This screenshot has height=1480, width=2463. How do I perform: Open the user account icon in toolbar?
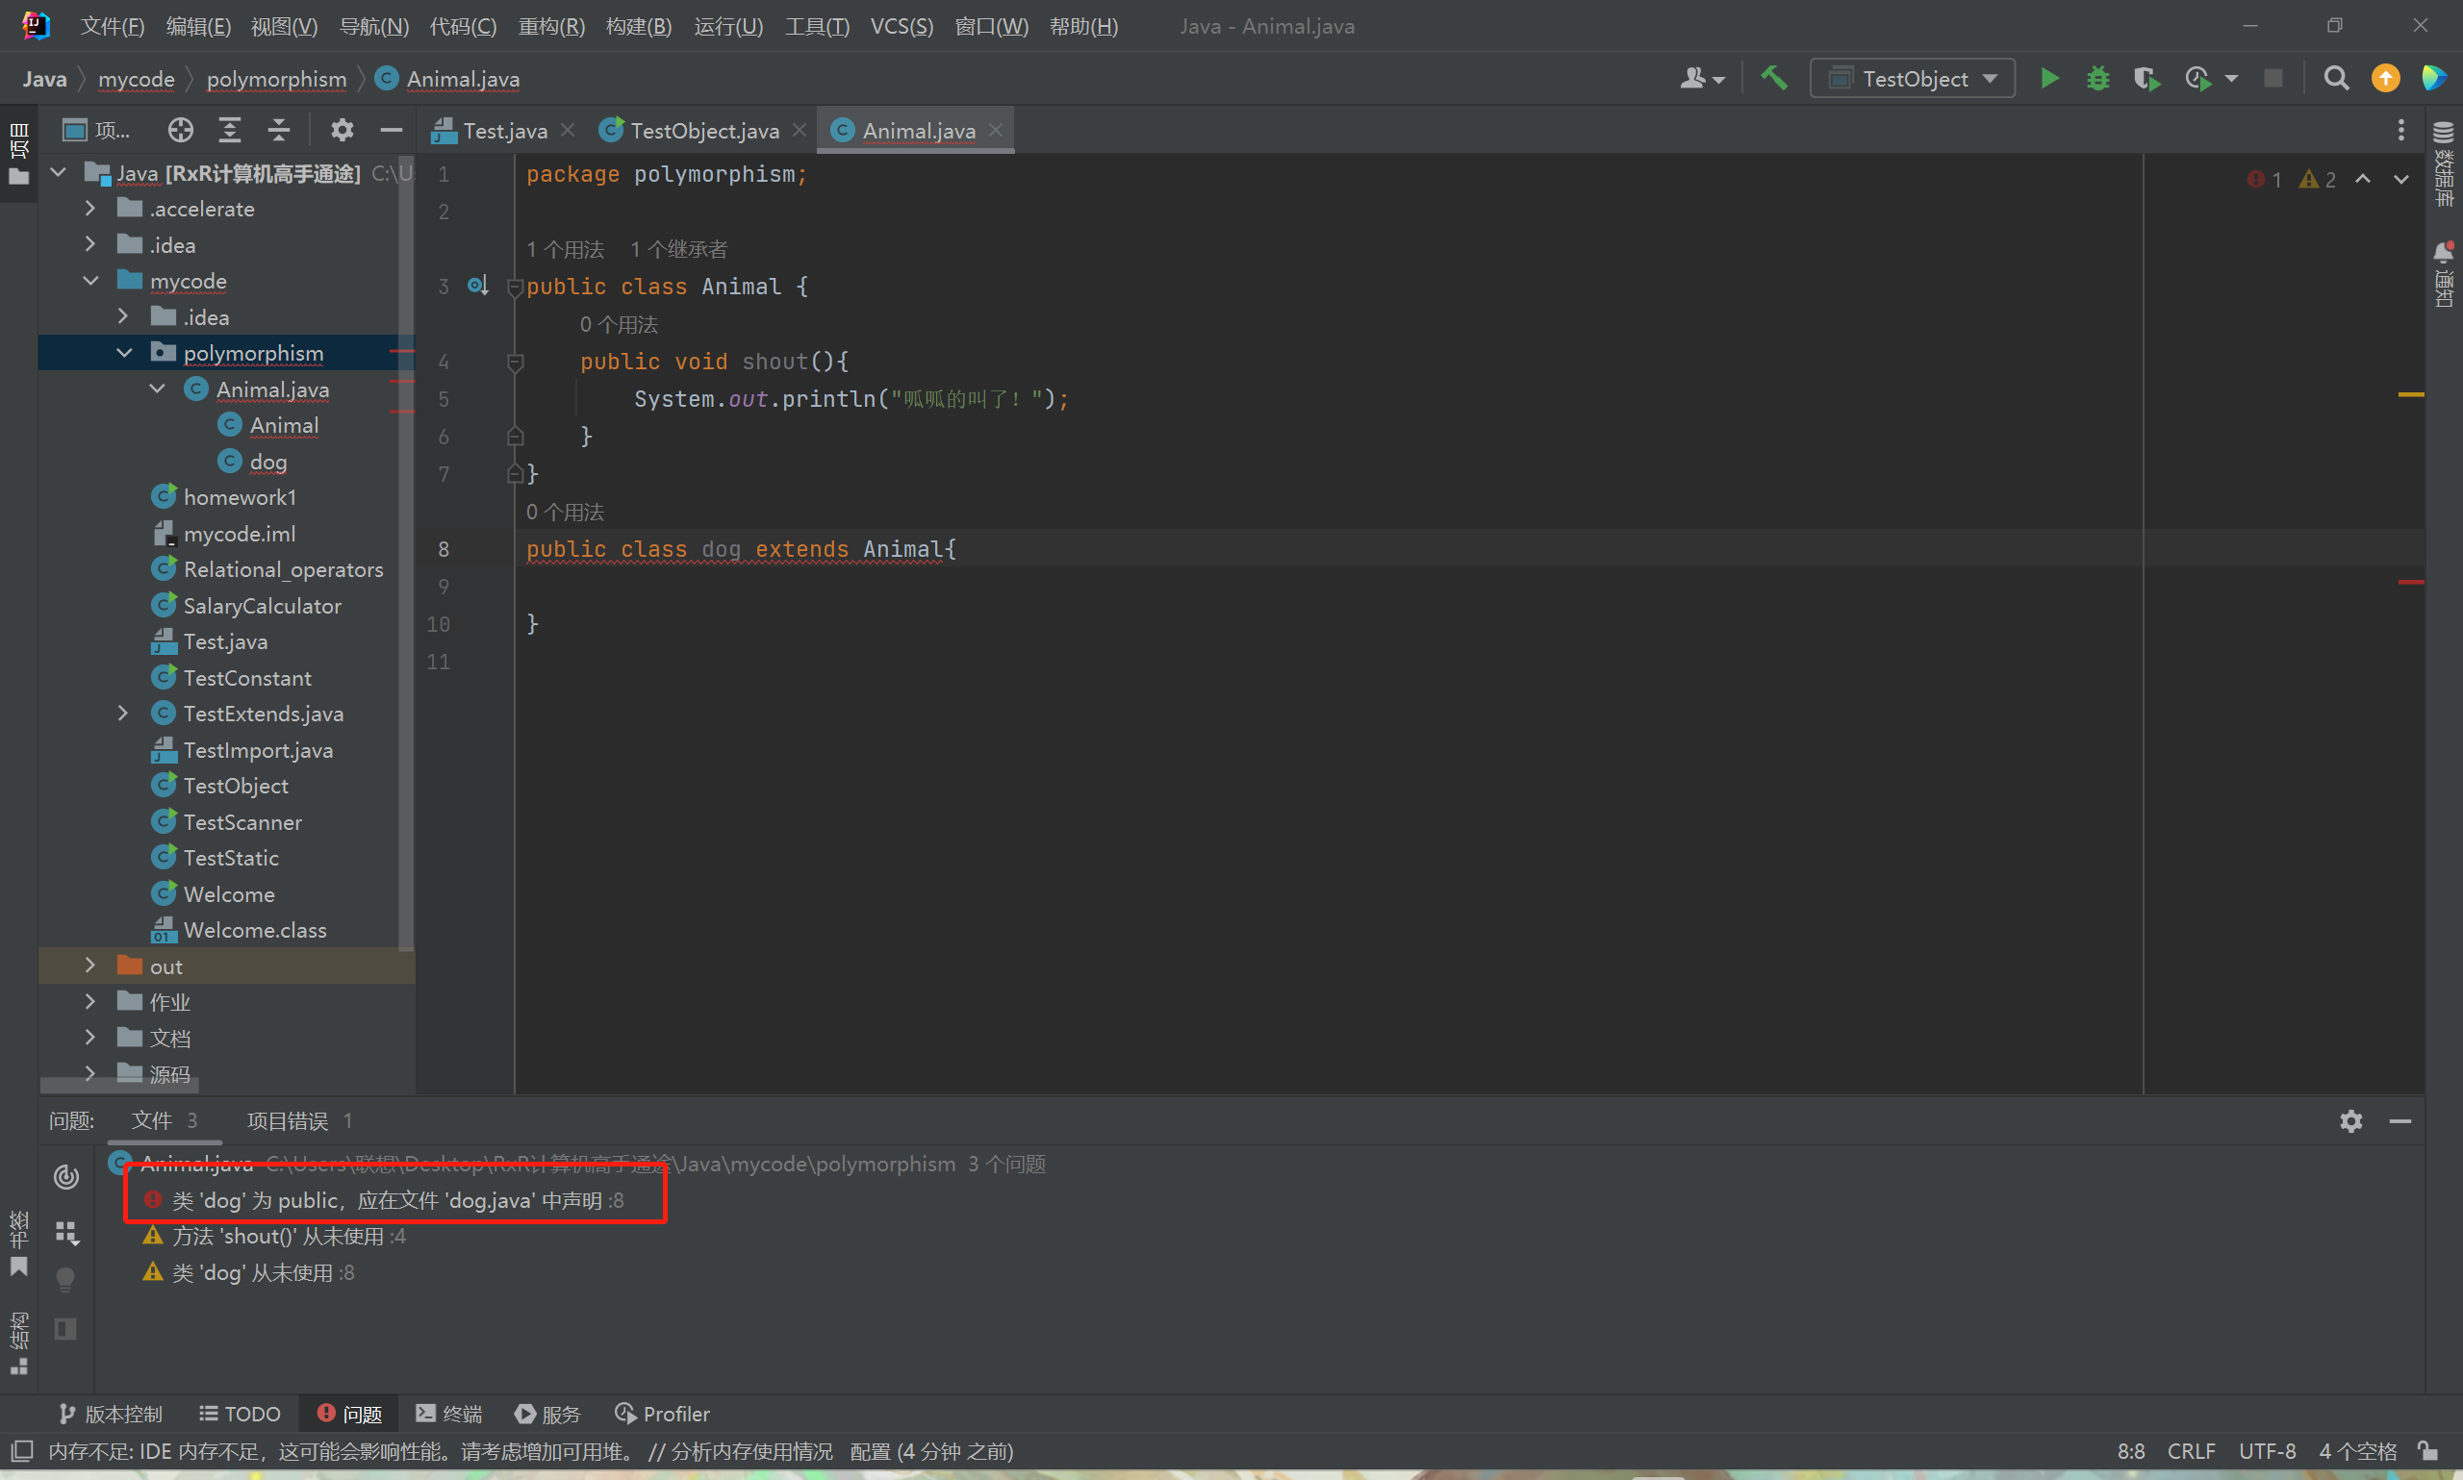tap(1702, 79)
